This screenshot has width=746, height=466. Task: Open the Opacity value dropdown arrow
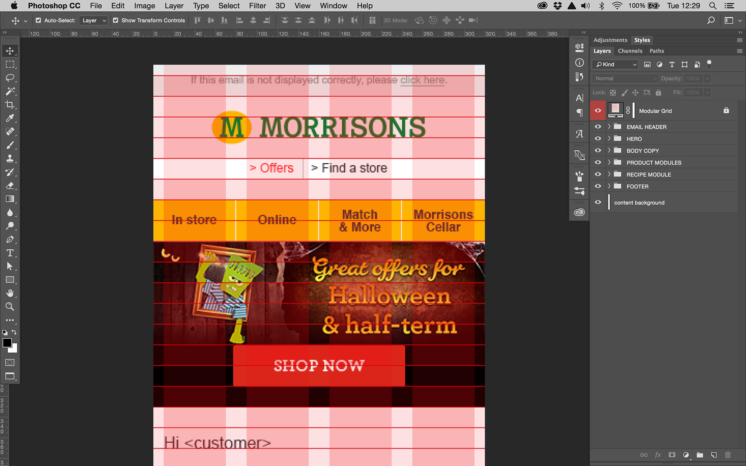click(708, 78)
